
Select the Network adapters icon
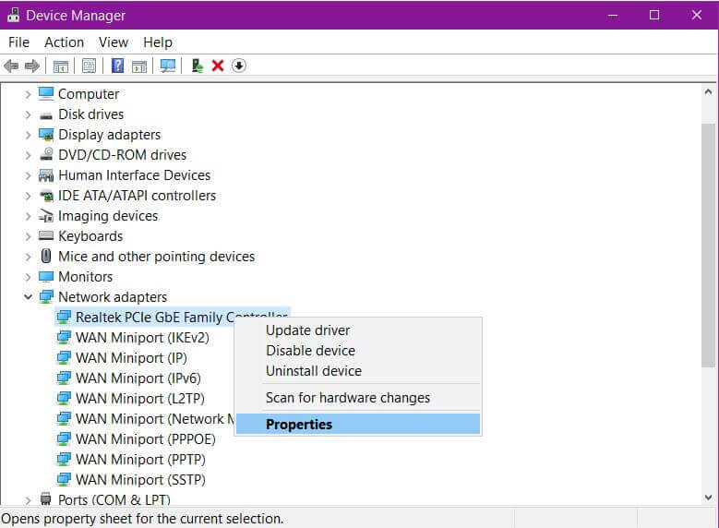pos(46,297)
